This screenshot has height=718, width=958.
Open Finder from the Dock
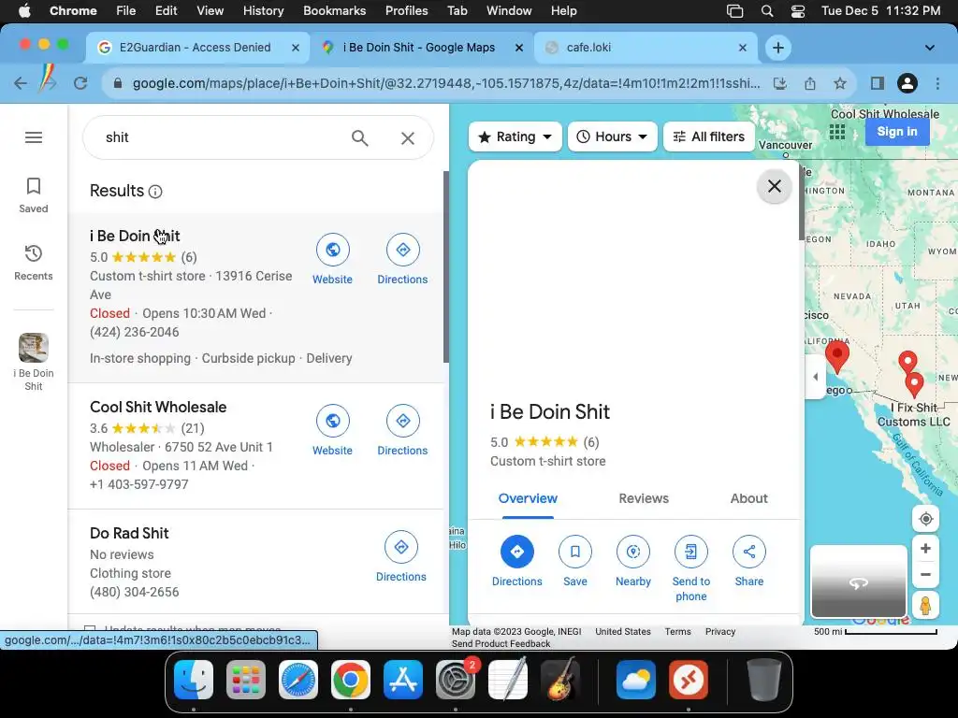[194, 680]
